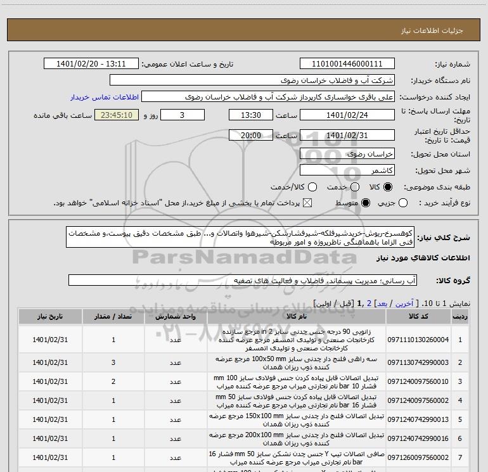Click the buyer organization name field
488x472 pixels.
tap(252, 80)
